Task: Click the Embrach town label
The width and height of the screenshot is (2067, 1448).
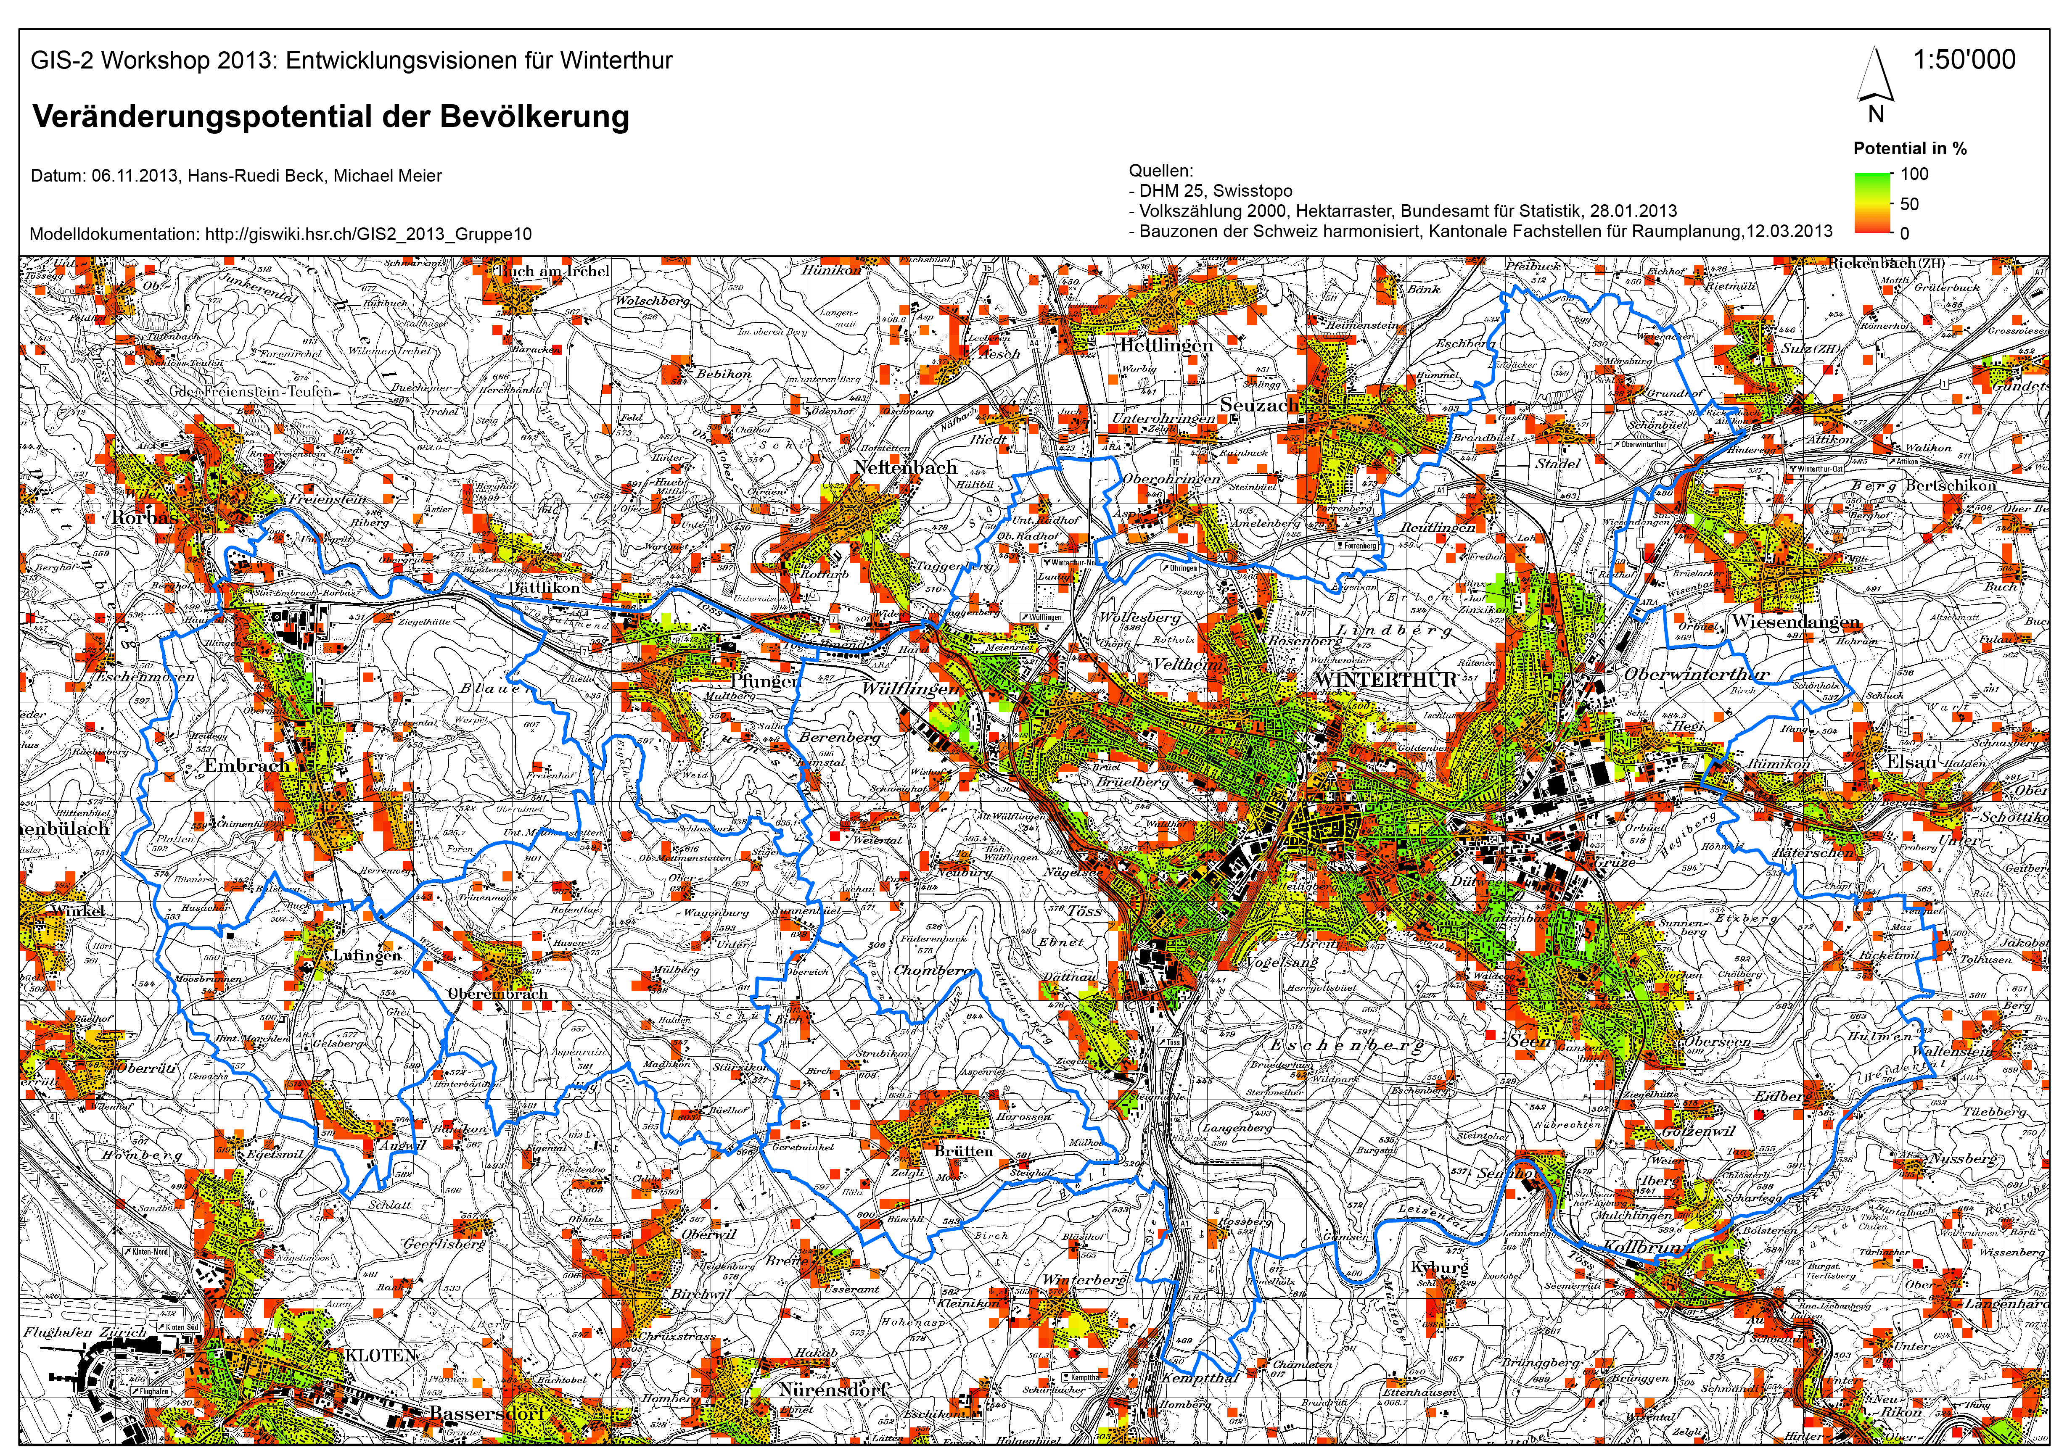Action: (247, 766)
